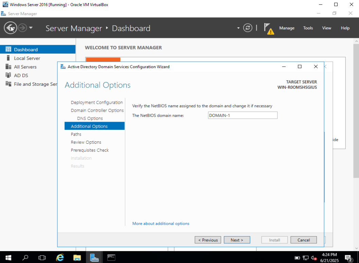Click the VirtualBox window title icon

click(x=5, y=4)
